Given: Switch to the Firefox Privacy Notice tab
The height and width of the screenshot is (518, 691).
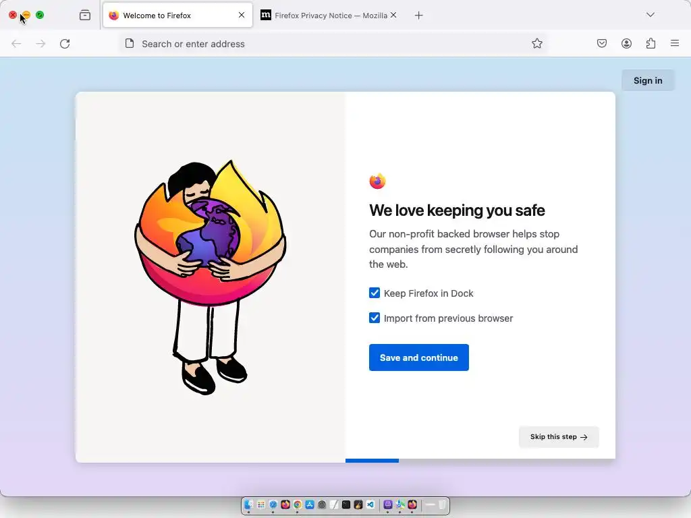Looking at the screenshot, I should click(x=329, y=16).
